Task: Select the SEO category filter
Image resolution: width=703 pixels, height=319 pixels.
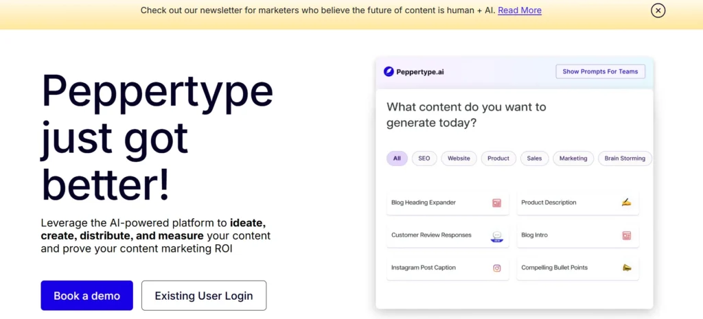Action: (x=424, y=158)
